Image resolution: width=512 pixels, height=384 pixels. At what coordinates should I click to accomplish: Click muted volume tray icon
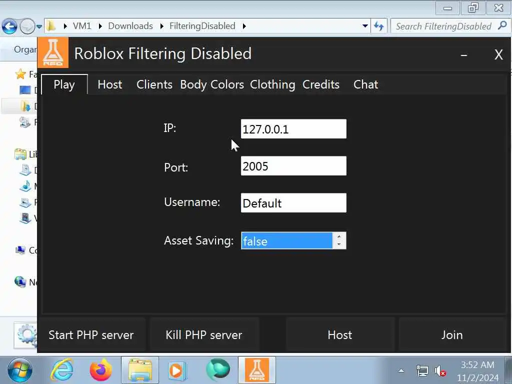440,371
